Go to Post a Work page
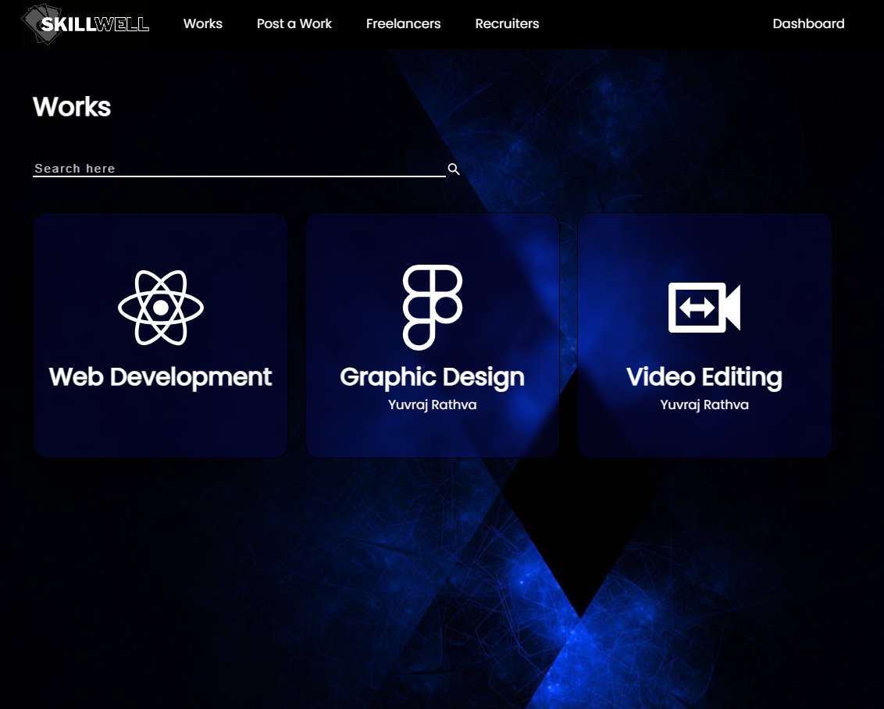The image size is (884, 709). click(294, 23)
